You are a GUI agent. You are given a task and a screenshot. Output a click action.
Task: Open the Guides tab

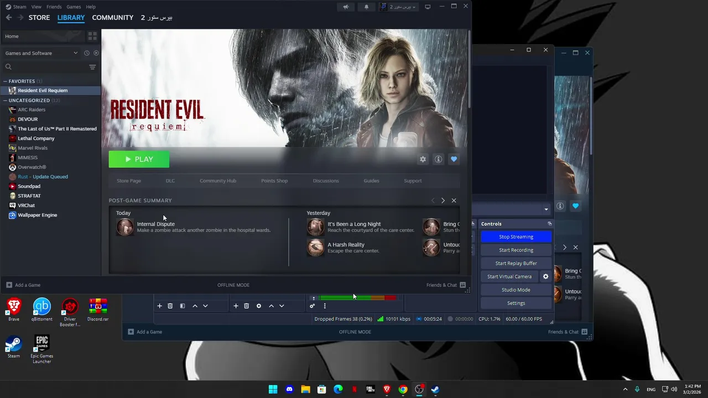pos(371,181)
